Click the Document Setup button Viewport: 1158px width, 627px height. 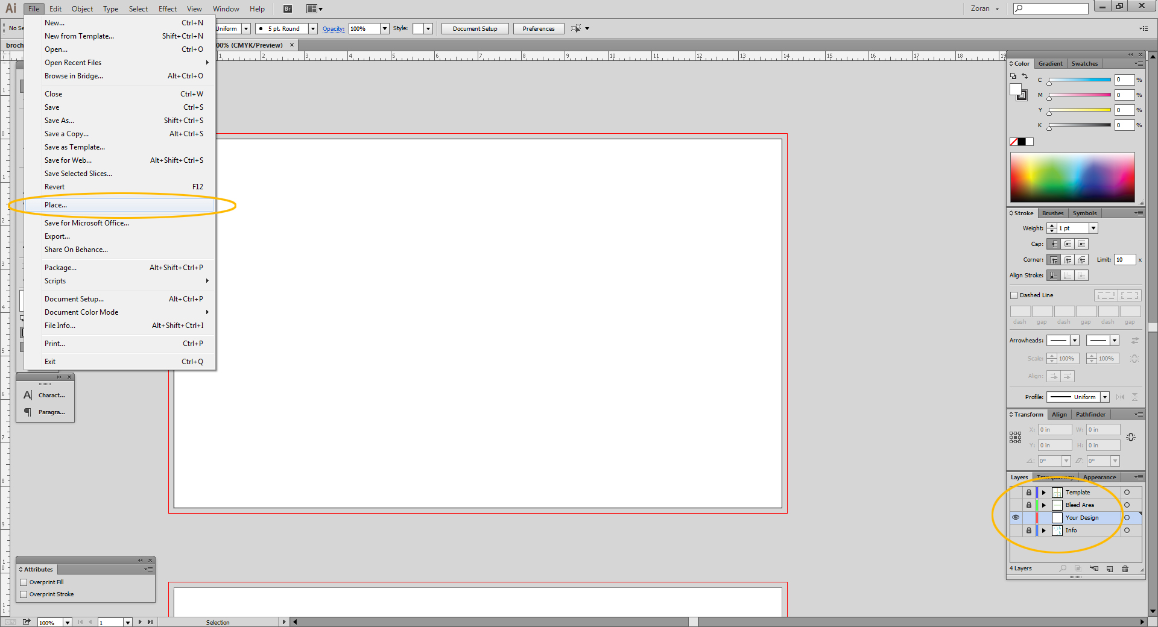475,28
